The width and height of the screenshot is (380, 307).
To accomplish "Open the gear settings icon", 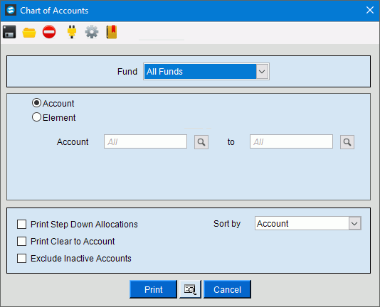I will coord(92,32).
